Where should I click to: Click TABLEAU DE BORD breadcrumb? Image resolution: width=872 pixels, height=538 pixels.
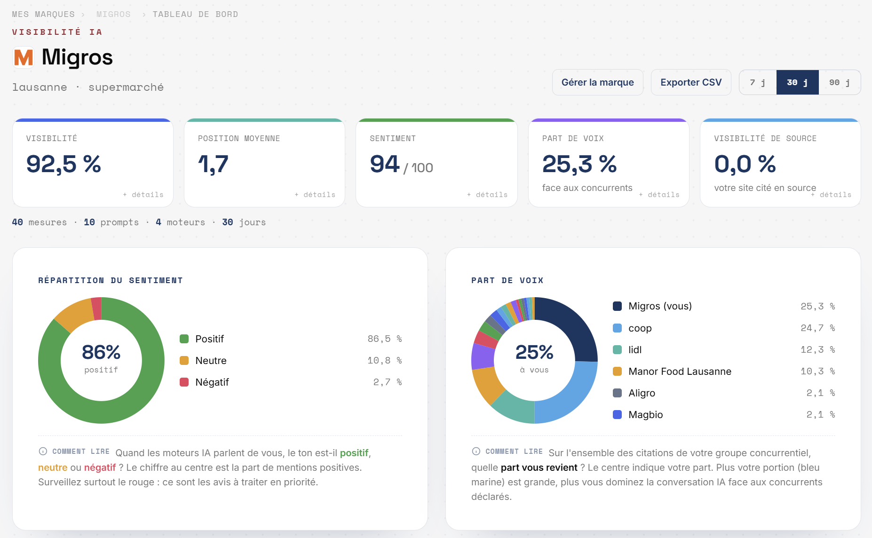point(195,14)
